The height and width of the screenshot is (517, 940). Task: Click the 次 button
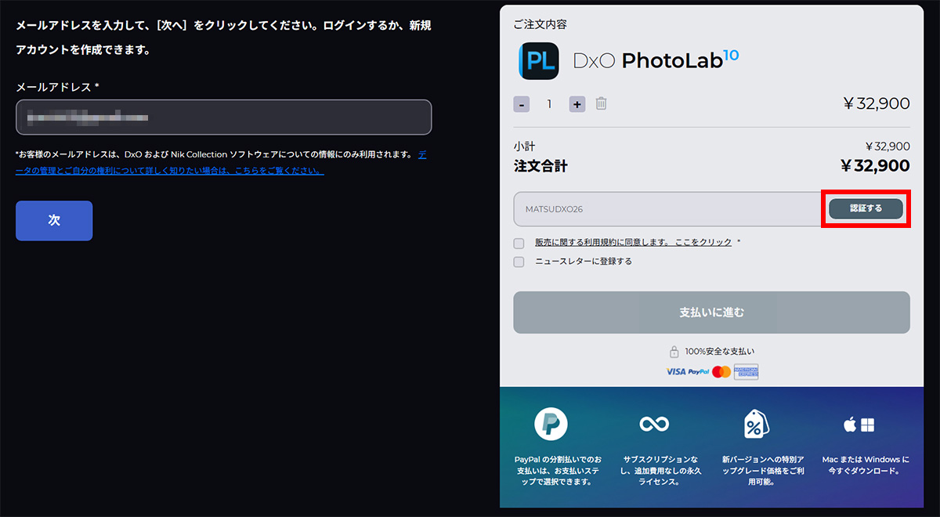pos(54,221)
